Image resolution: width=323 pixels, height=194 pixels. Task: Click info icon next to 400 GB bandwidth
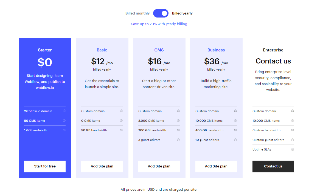[x=235, y=130]
